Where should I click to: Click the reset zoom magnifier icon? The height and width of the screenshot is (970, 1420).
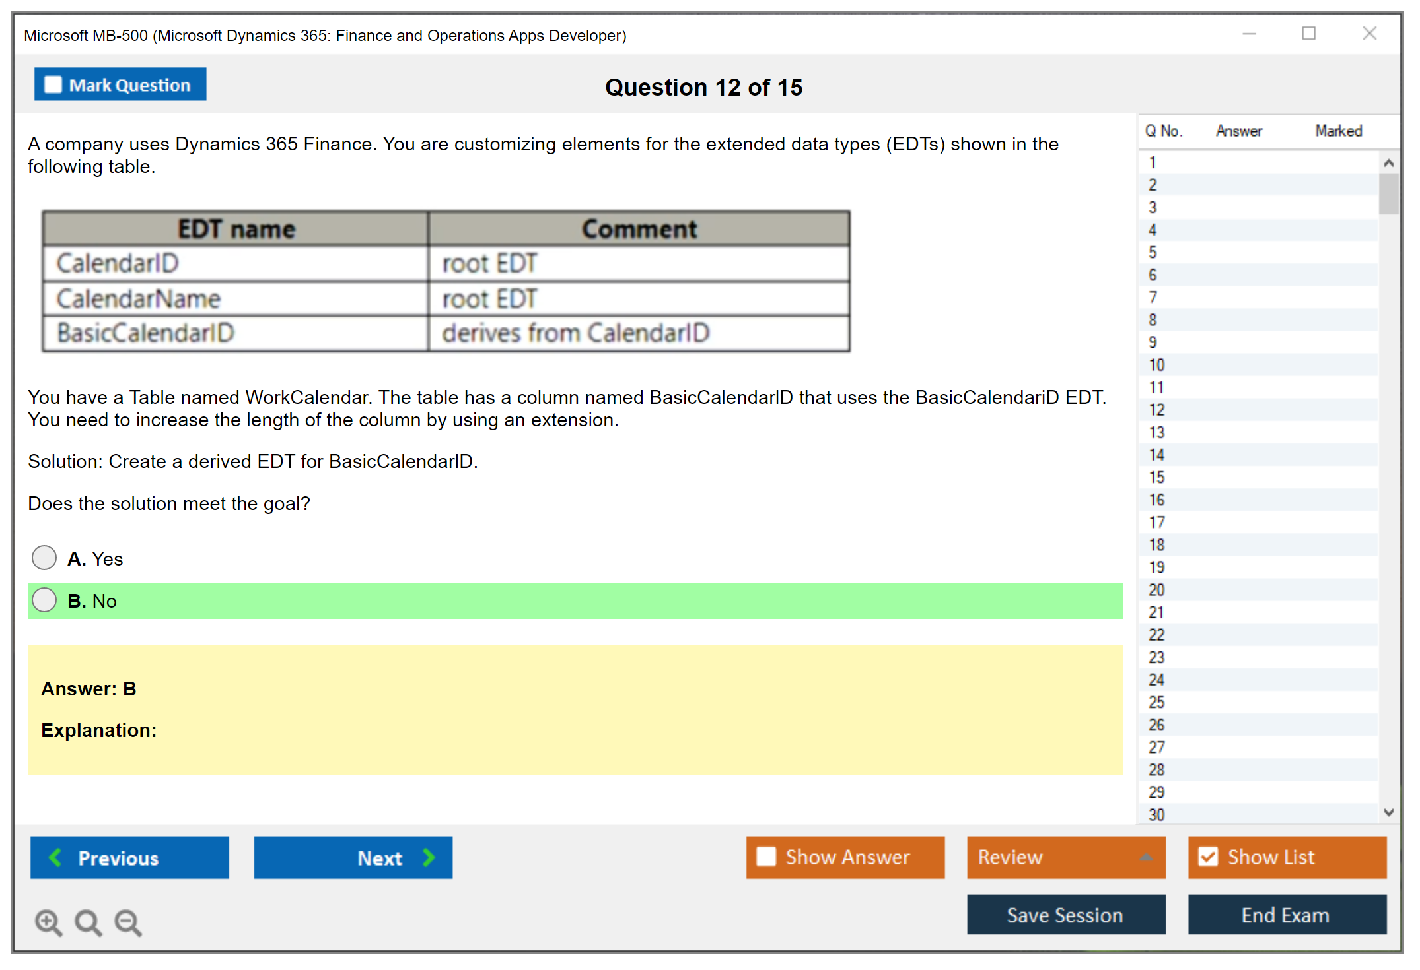(x=87, y=922)
